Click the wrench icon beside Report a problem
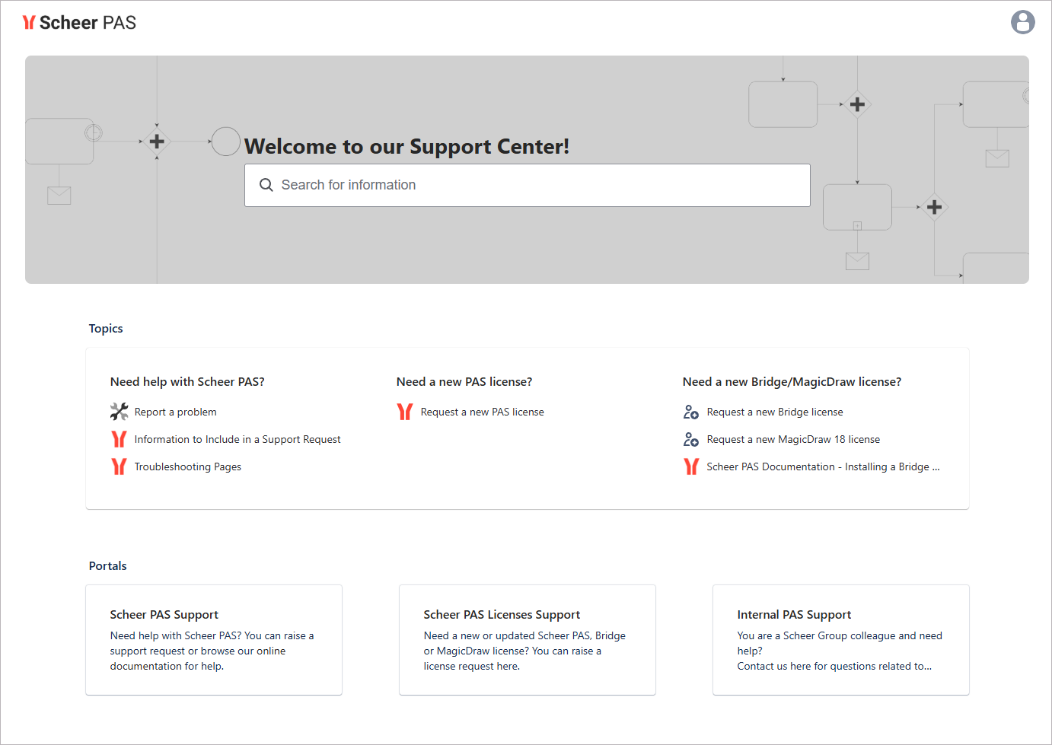This screenshot has width=1052, height=745. pos(120,412)
